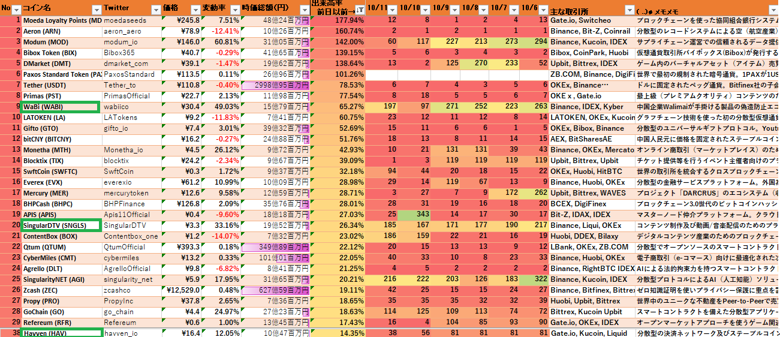Select exchange cell Gate.io, Switcheo
The image size is (780, 337).
point(592,20)
